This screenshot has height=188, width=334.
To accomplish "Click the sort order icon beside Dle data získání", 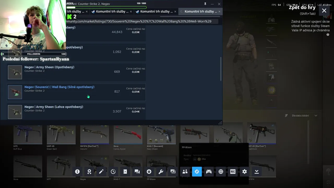I will coord(286,116).
